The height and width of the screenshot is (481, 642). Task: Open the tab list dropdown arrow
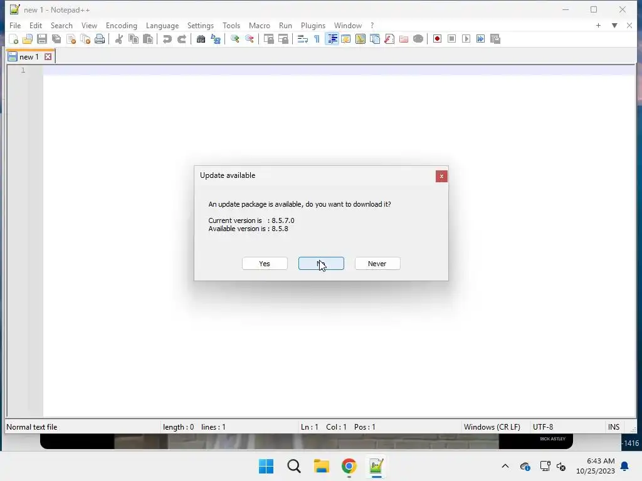614,25
